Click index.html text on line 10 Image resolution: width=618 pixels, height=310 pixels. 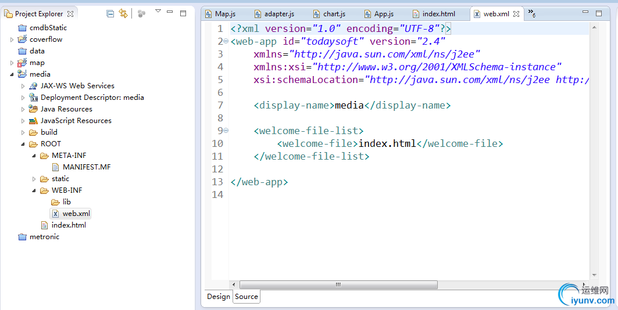387,143
